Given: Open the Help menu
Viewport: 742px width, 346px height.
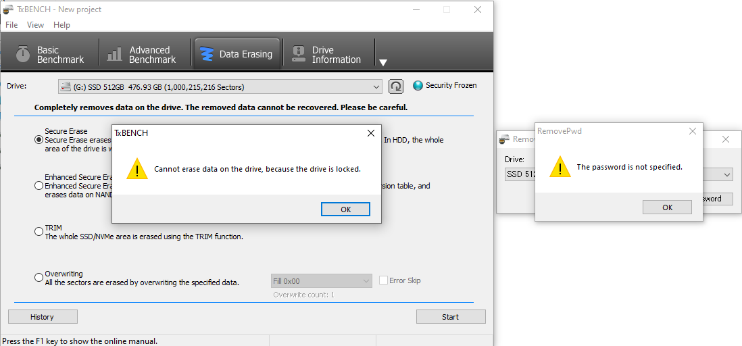Looking at the screenshot, I should (61, 25).
